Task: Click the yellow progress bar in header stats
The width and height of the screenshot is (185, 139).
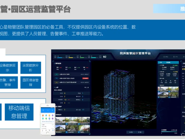Action: (71, 58)
